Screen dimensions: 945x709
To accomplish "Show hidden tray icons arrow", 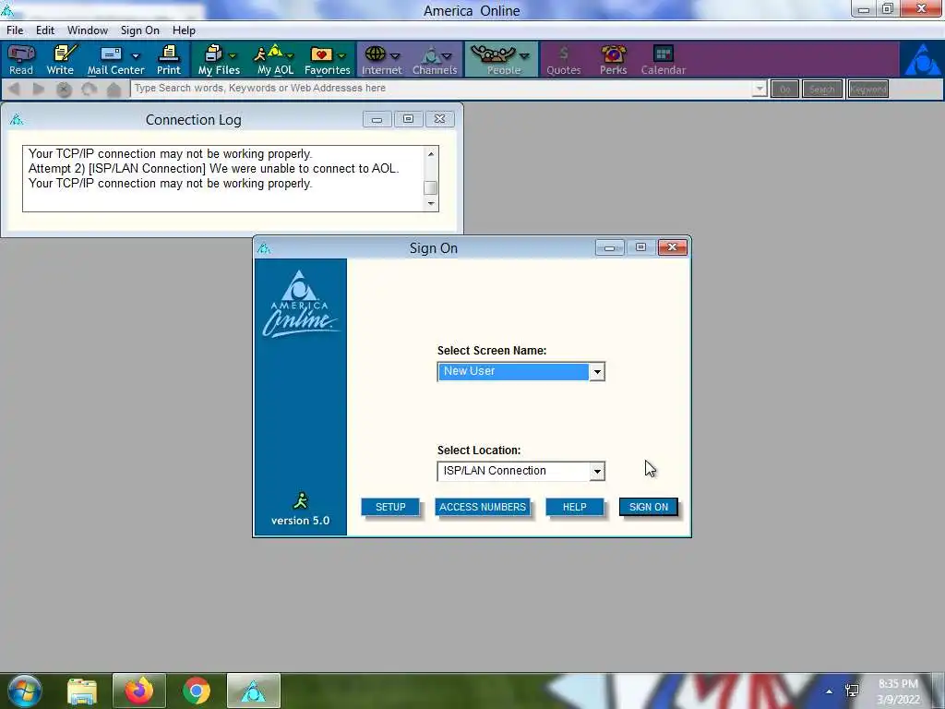I will coord(830,691).
